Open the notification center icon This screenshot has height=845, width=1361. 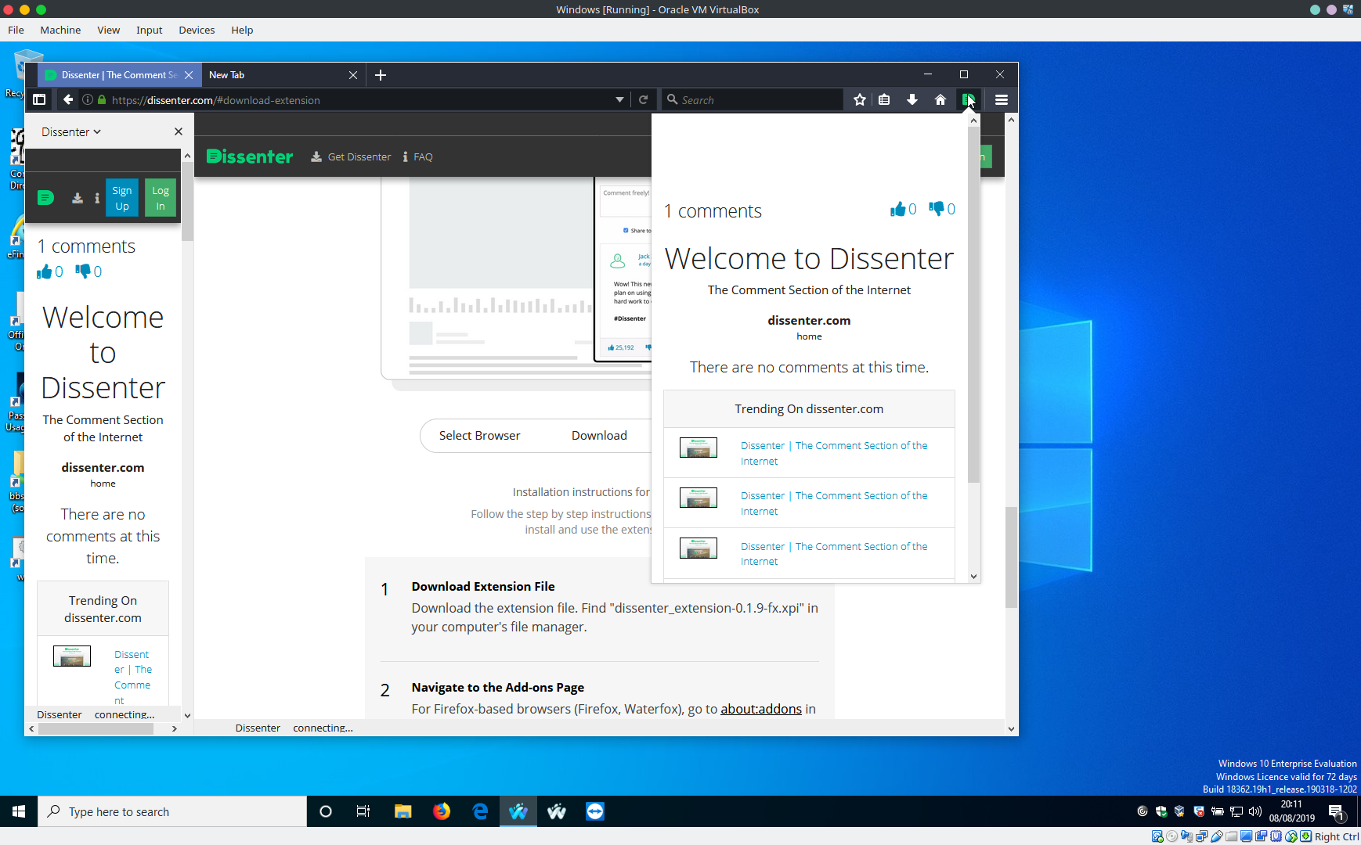click(1337, 811)
